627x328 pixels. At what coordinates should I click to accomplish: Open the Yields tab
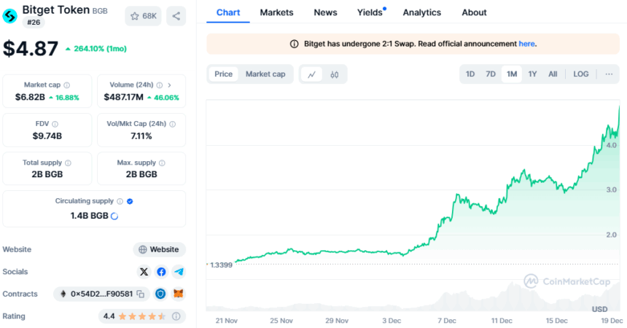point(370,12)
